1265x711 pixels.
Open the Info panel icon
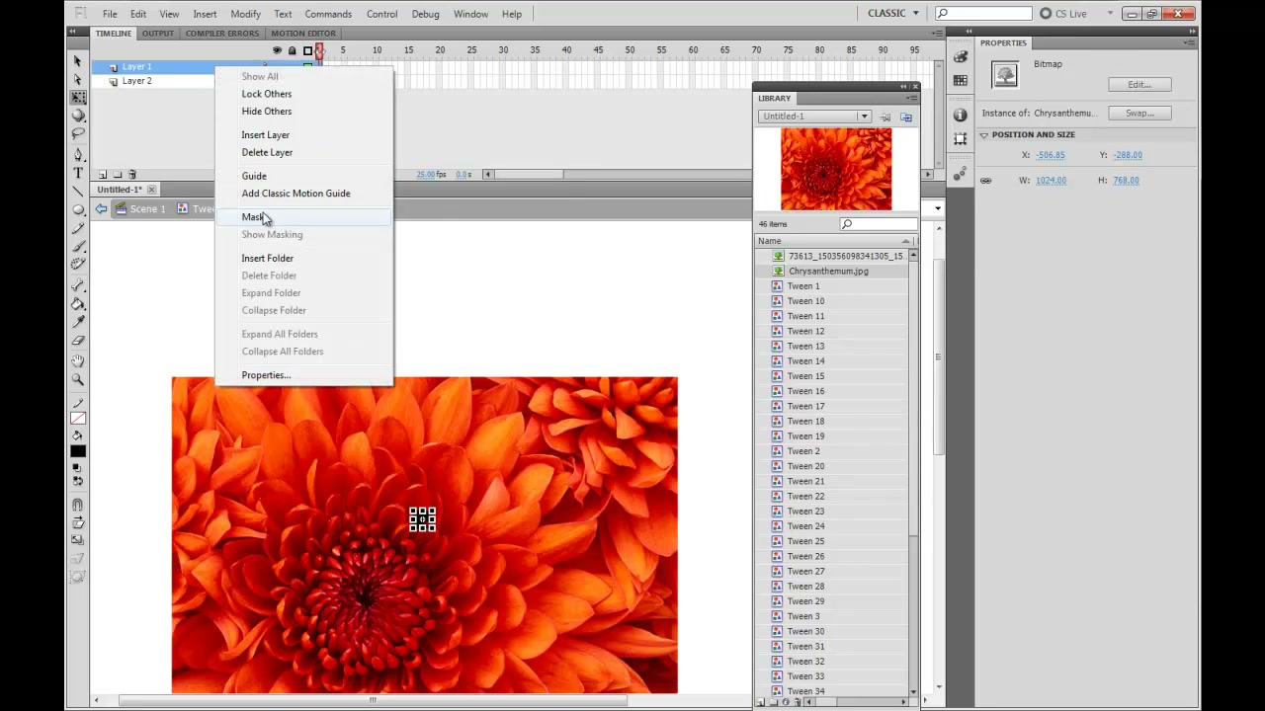point(961,115)
